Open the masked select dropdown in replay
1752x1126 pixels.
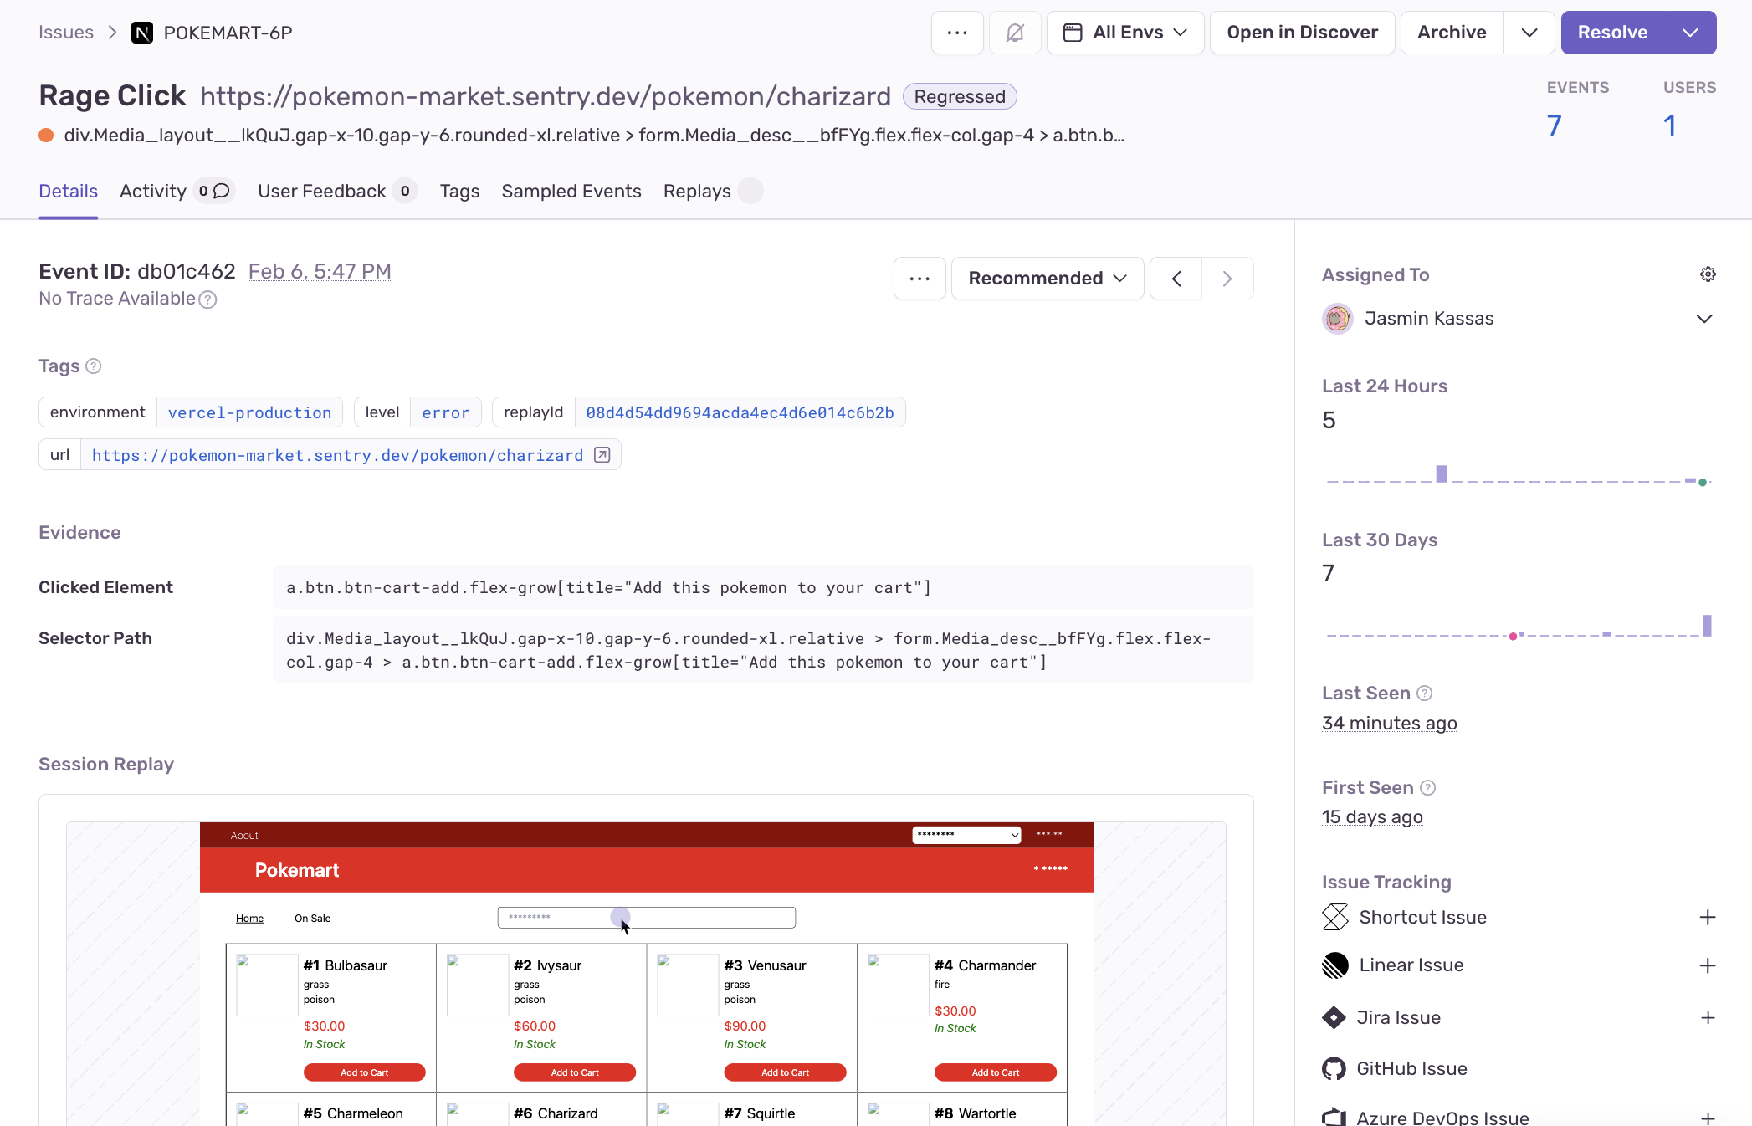coord(966,835)
